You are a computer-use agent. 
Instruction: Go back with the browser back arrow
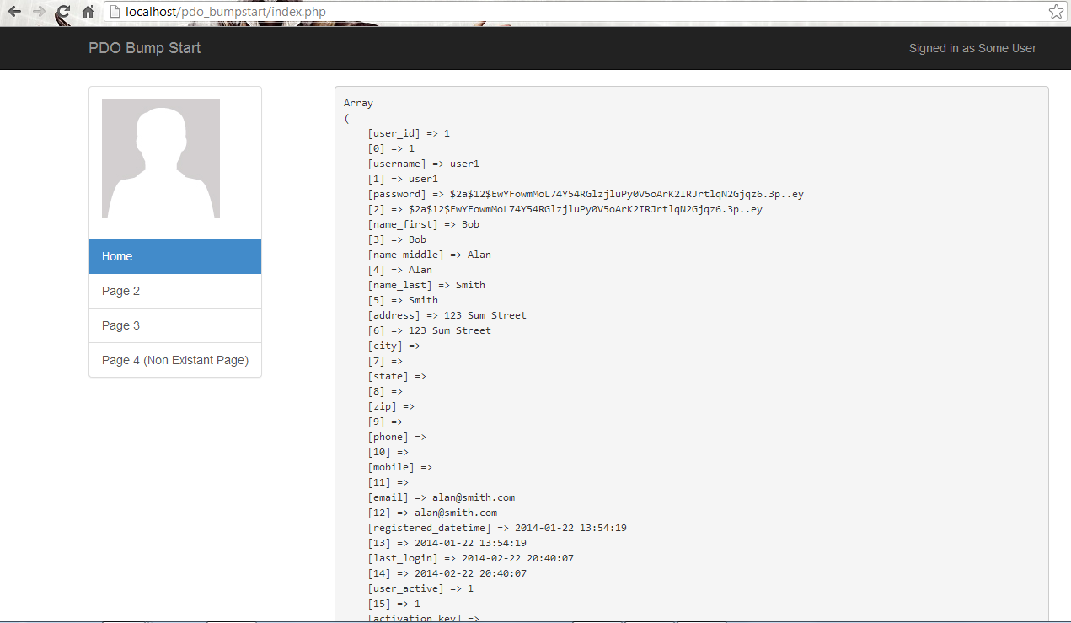14,12
